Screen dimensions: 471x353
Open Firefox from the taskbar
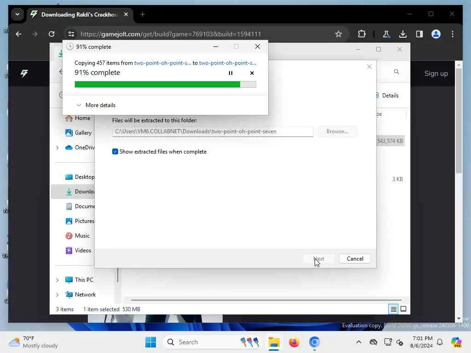294,342
